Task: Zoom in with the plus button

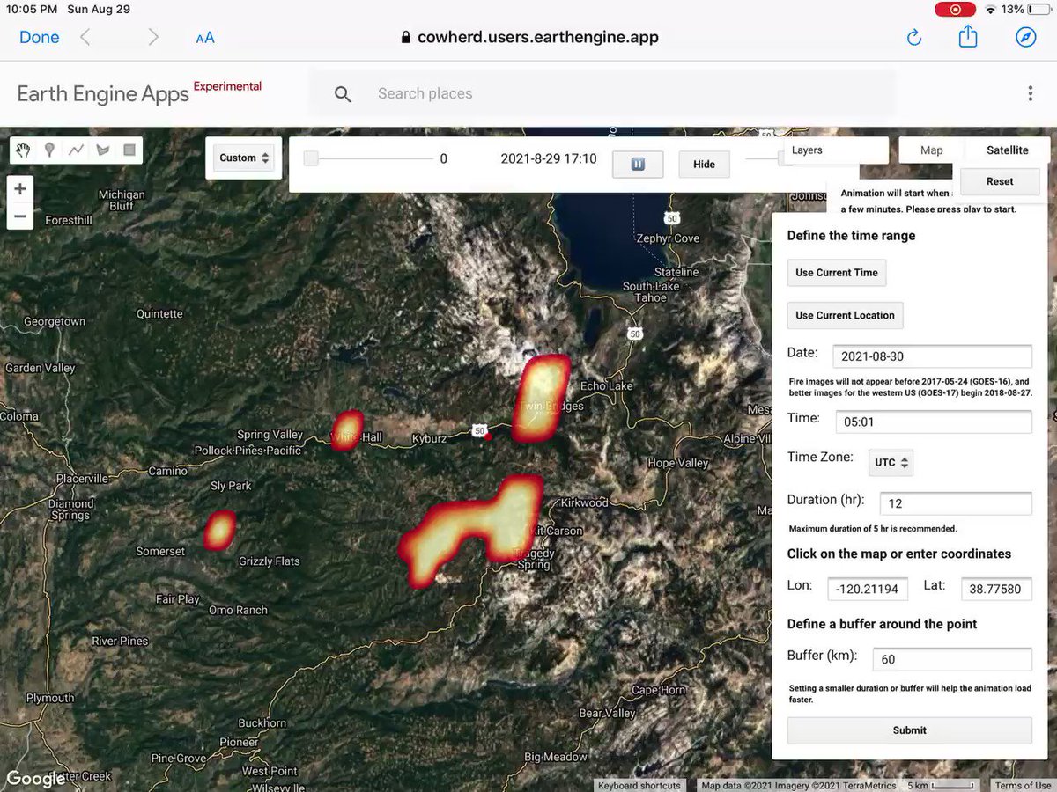Action: click(x=20, y=189)
